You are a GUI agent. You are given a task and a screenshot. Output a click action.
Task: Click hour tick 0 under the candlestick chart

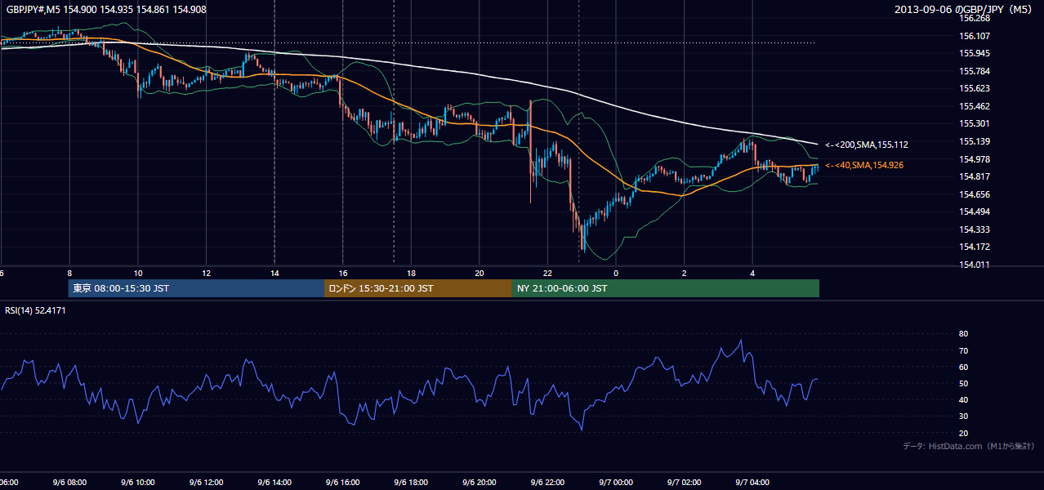[616, 274]
